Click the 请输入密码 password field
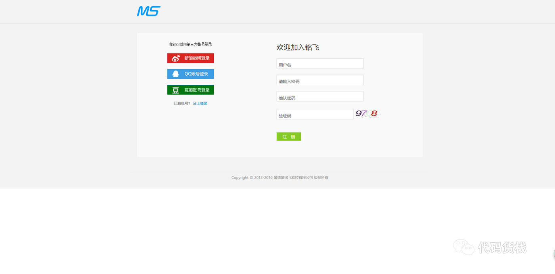555x274 pixels. pyautogui.click(x=320, y=80)
